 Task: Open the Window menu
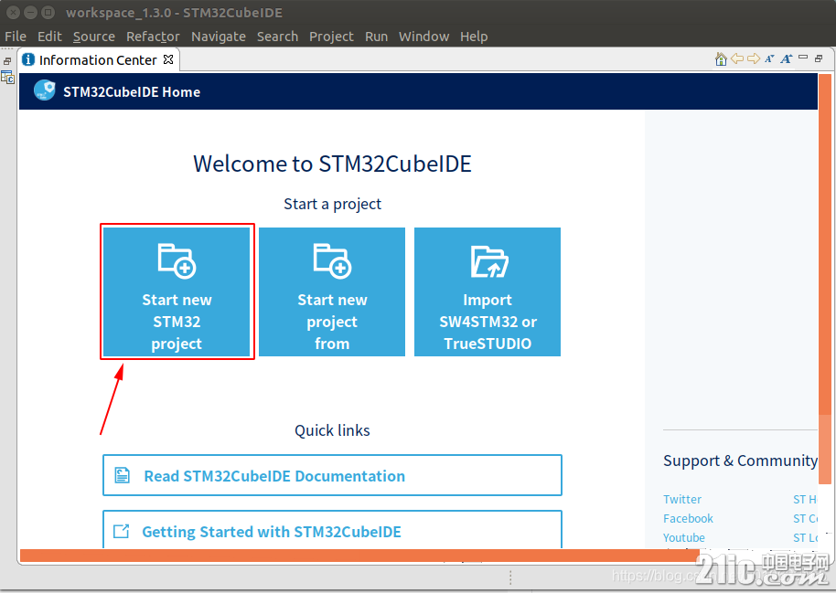pos(423,37)
